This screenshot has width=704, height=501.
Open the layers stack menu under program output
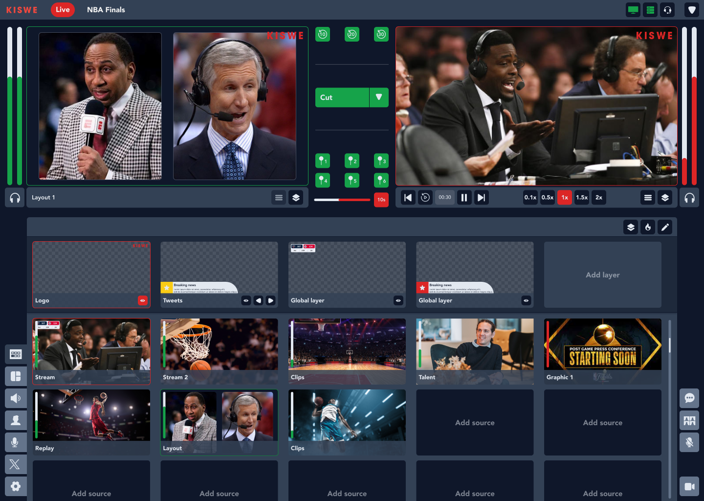[x=665, y=197]
